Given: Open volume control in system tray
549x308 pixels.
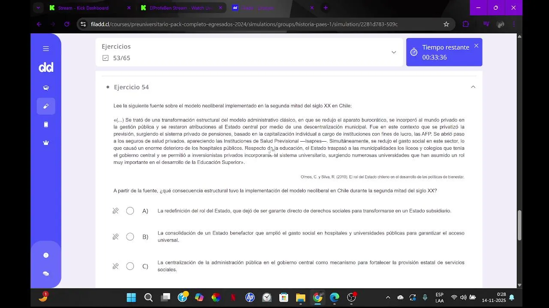Looking at the screenshot, I should [463, 297].
